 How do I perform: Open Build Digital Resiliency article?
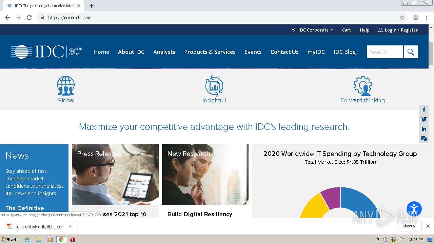click(x=200, y=214)
